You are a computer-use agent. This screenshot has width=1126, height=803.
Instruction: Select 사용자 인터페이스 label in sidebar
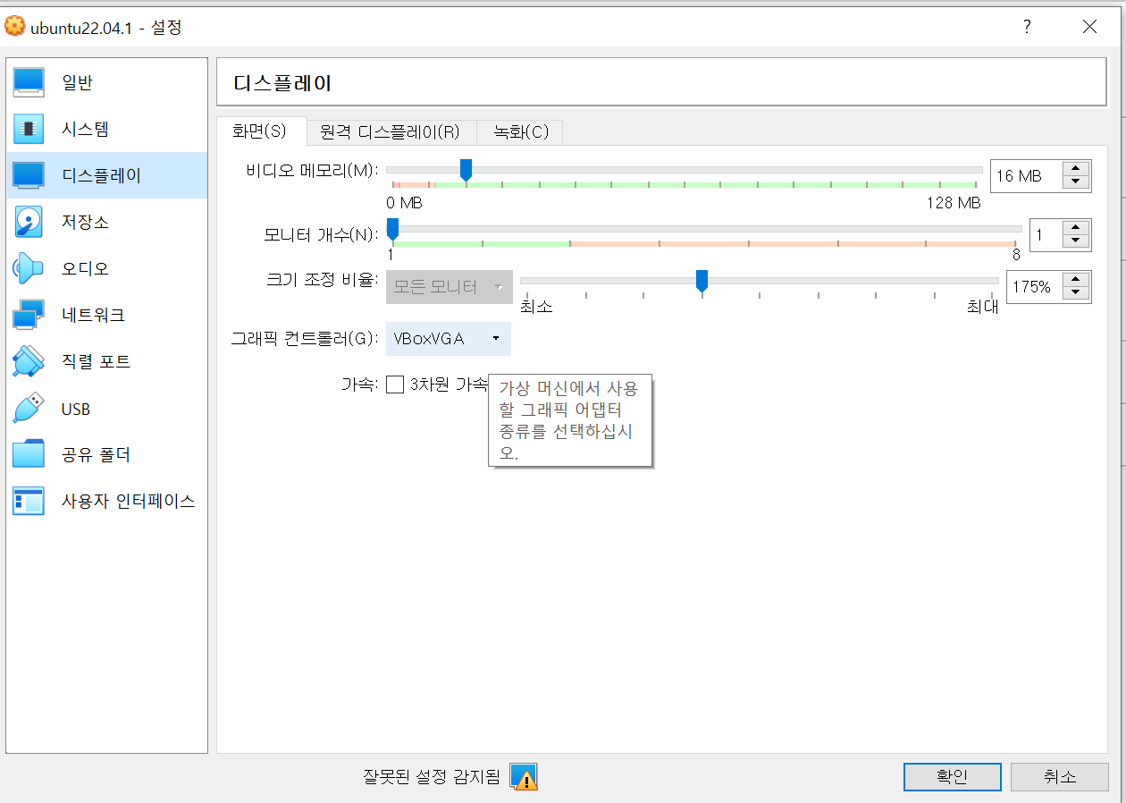128,501
